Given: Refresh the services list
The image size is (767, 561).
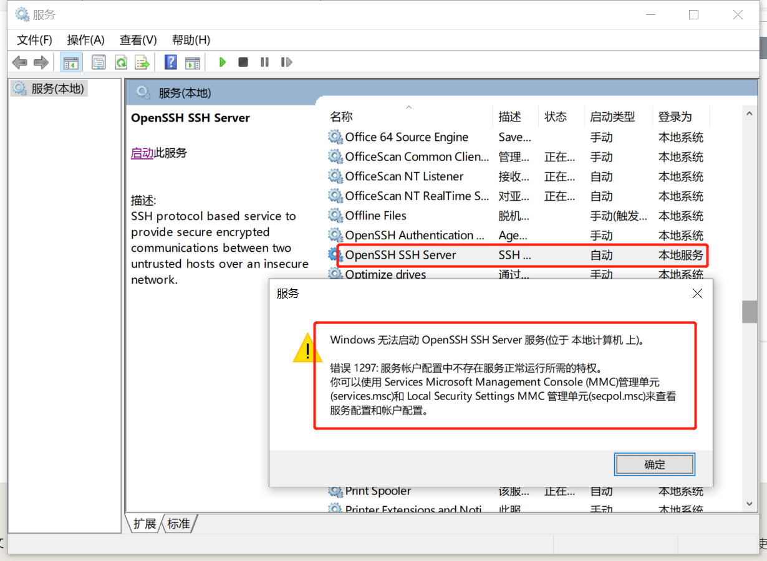Looking at the screenshot, I should [122, 62].
